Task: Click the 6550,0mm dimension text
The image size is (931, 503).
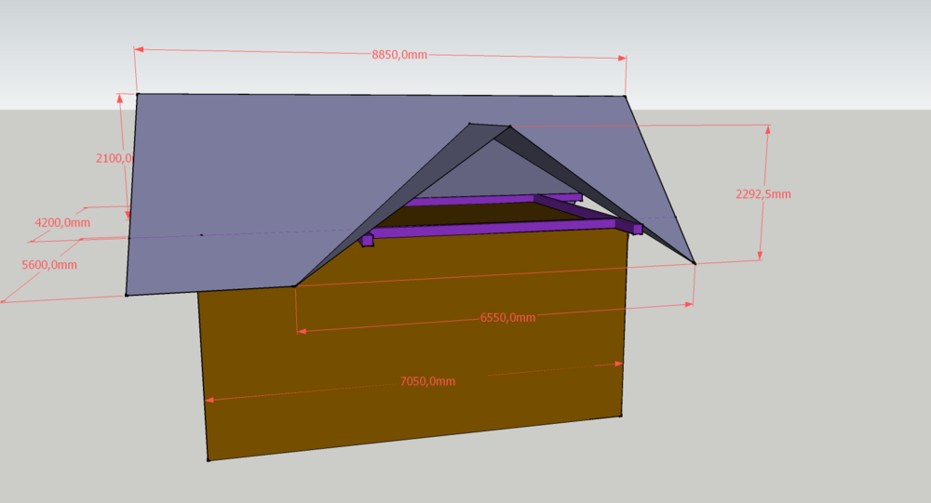Action: (x=507, y=317)
